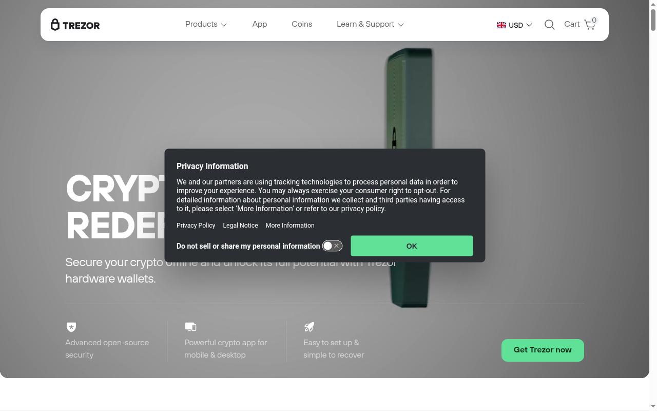Click the Privacy Information heading
The height and width of the screenshot is (411, 657).
pyautogui.click(x=212, y=166)
